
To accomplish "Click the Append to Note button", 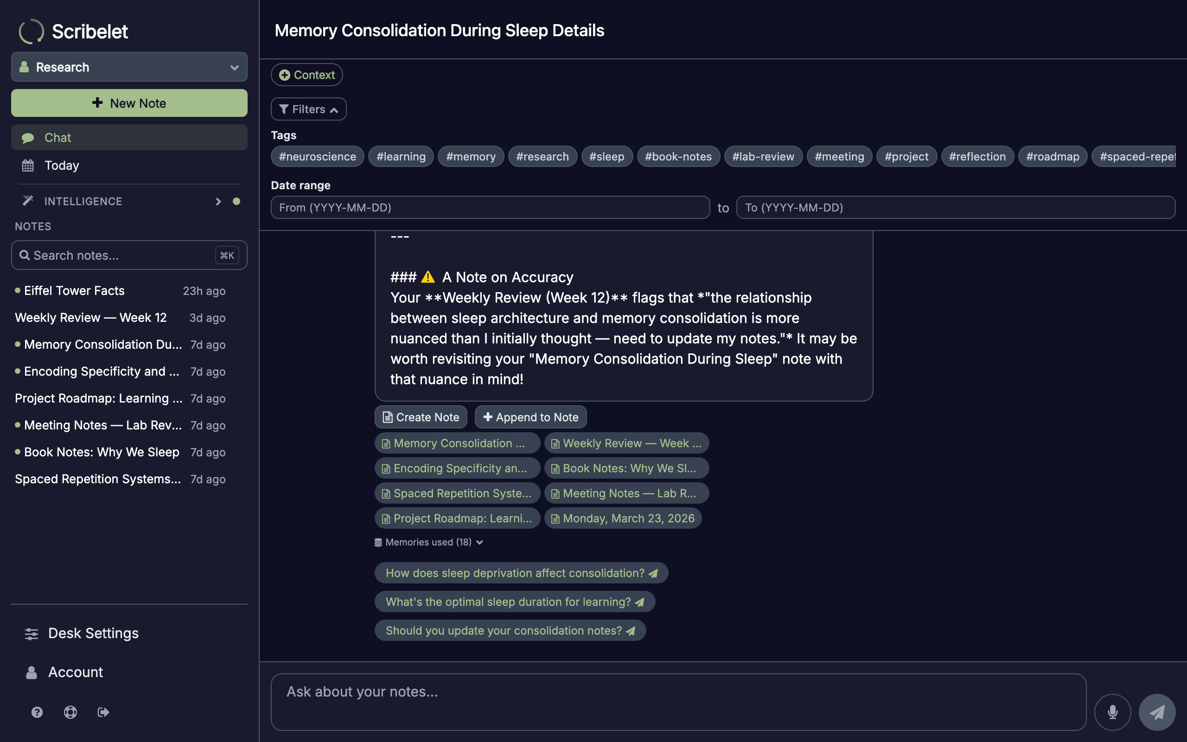I will point(531,417).
